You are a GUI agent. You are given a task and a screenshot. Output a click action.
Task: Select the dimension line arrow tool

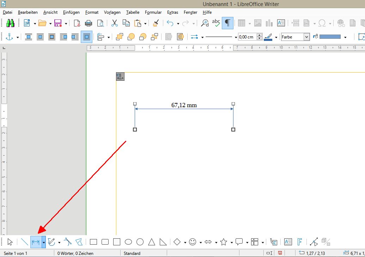coord(36,242)
